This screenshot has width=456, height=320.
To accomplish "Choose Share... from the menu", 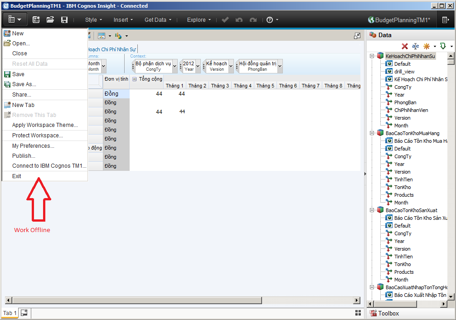I will click(x=45, y=95).
